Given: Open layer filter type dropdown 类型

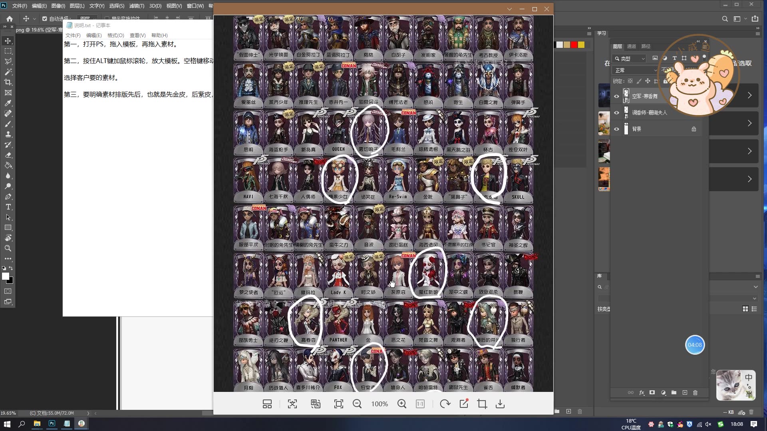Looking at the screenshot, I should [x=630, y=59].
